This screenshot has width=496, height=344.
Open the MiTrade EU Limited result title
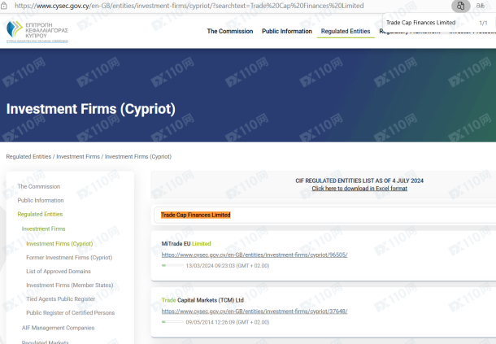(x=186, y=244)
